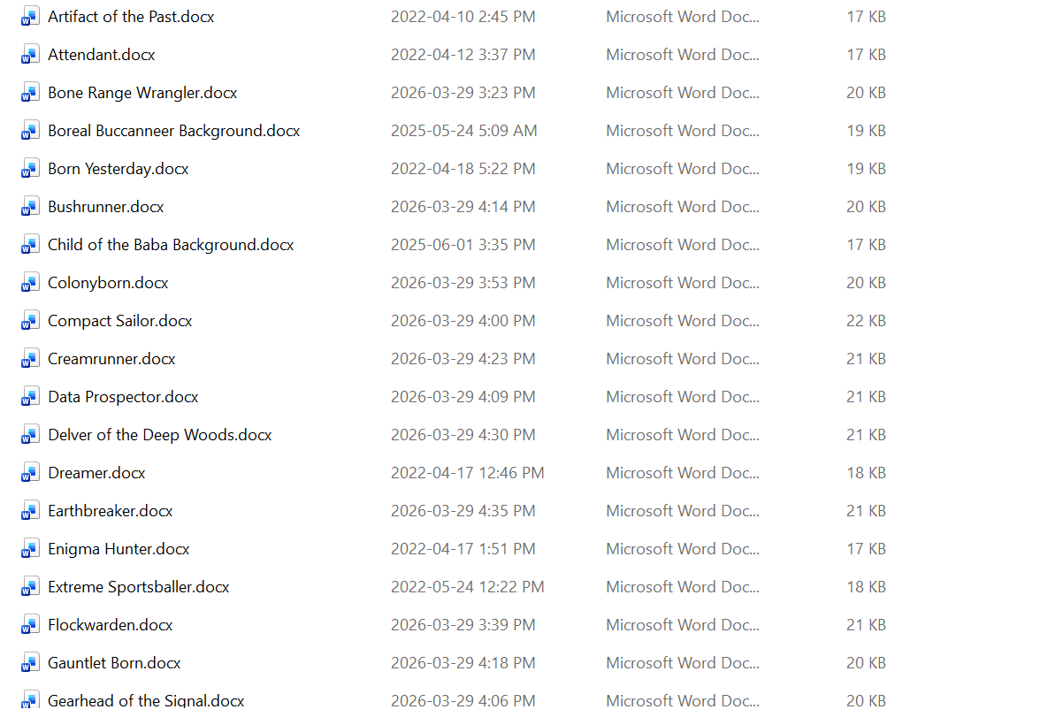The image size is (1040, 717).
Task: Select the icon beside Creamrunner.docx
Action: click(x=31, y=359)
